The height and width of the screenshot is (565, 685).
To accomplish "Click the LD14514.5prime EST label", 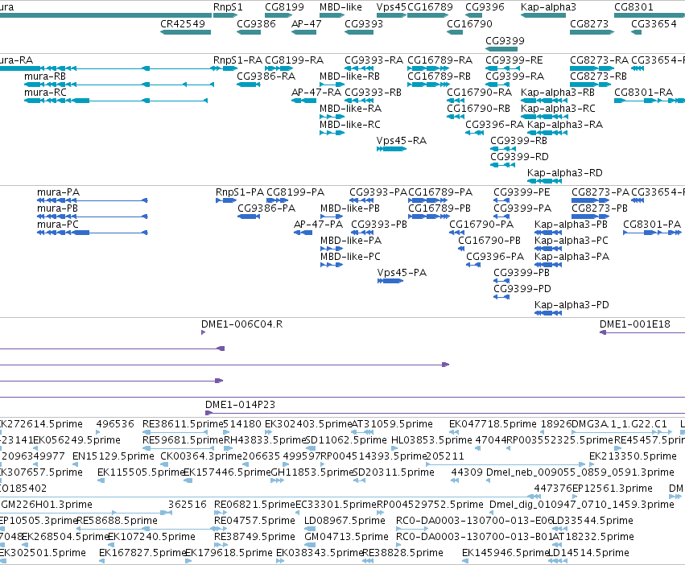I will [x=588, y=553].
